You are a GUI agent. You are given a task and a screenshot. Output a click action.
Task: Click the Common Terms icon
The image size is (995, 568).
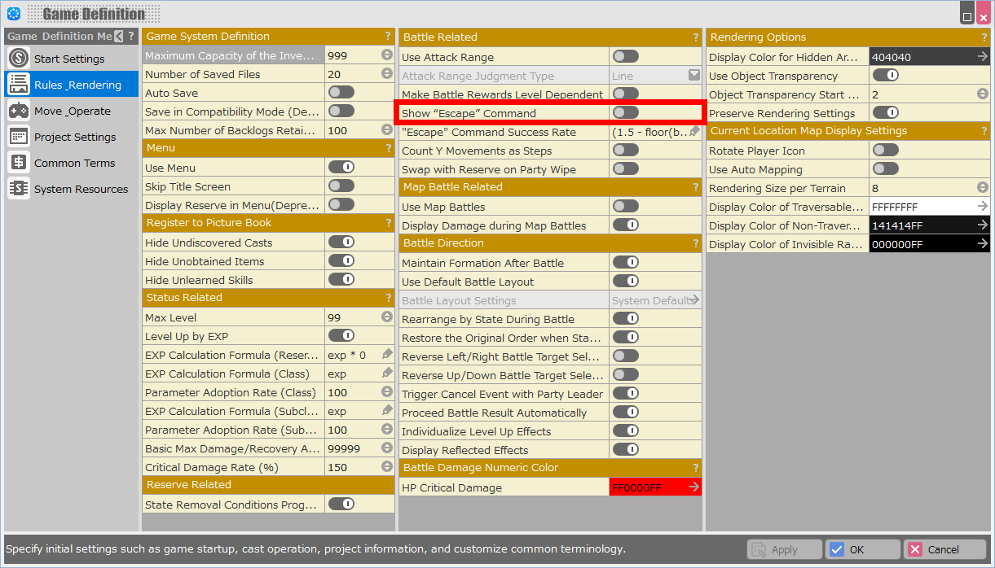[19, 163]
